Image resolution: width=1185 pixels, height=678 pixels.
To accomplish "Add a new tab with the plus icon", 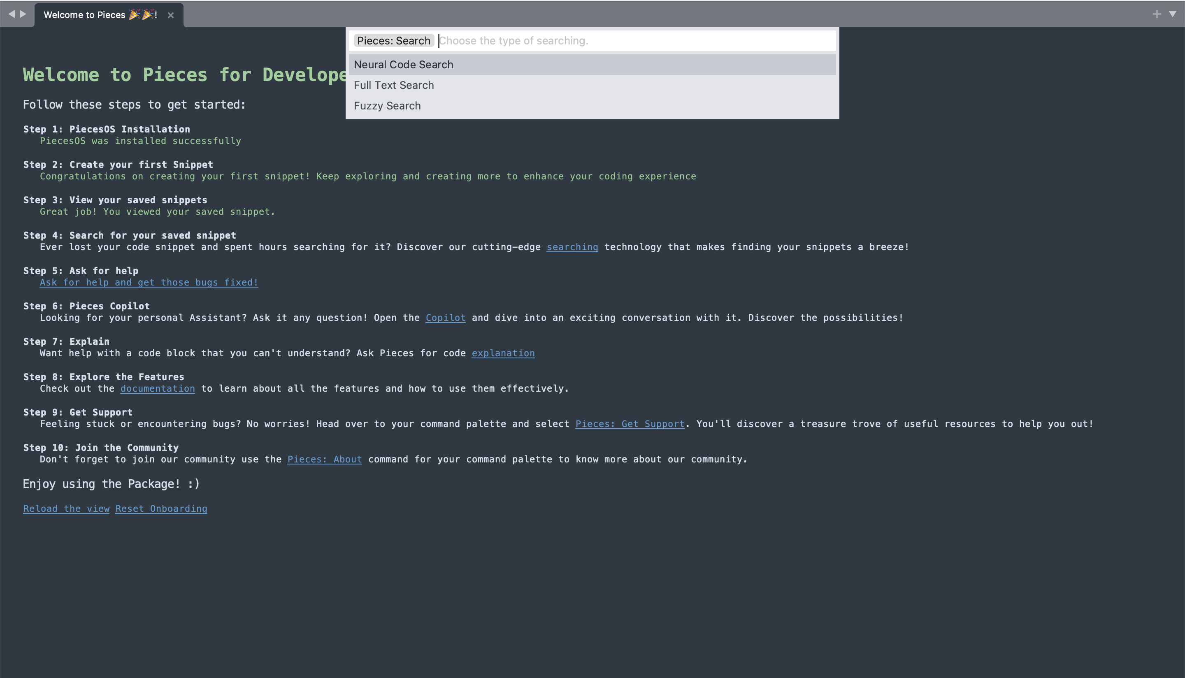I will [1157, 14].
